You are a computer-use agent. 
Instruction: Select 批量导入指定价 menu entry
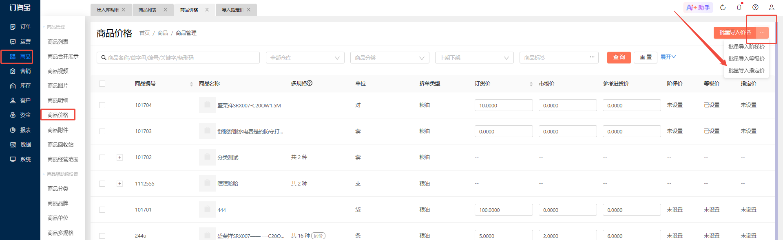point(746,70)
